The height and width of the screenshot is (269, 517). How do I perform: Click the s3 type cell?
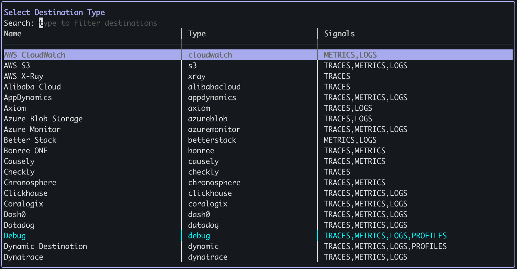coord(192,66)
